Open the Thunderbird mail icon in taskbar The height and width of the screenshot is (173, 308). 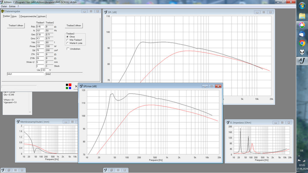click(x=302, y=34)
